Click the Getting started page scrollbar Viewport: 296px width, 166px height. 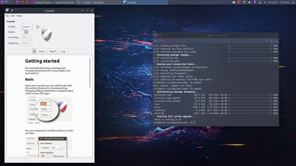click(x=90, y=73)
